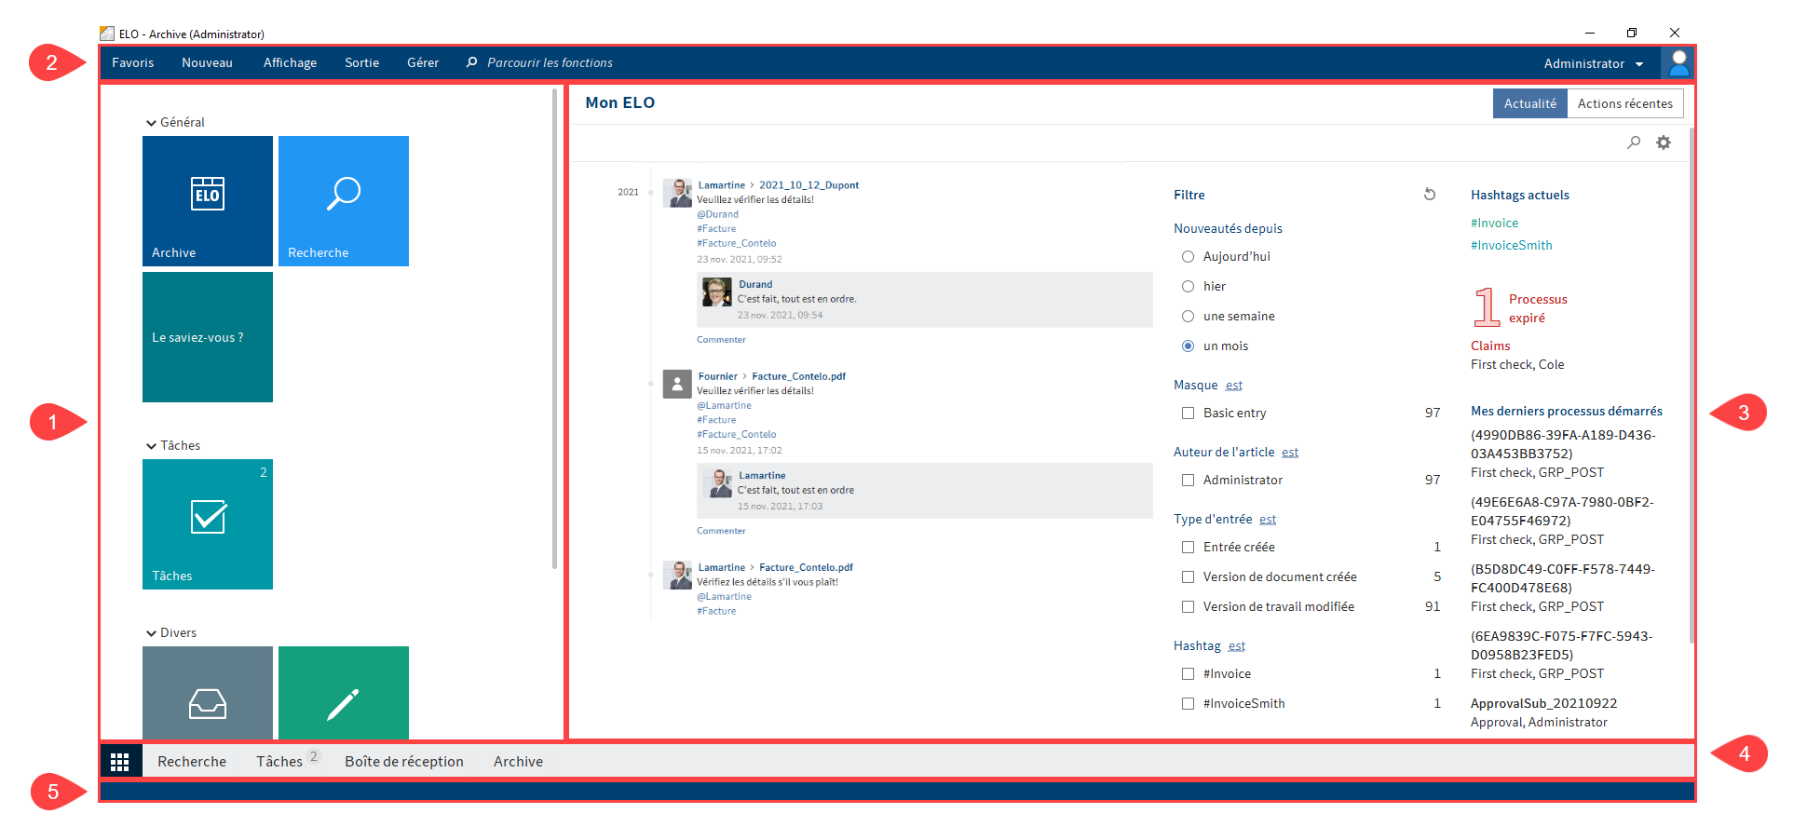Open the Affichage menu
Image resolution: width=1807 pixels, height=827 pixels.
click(x=290, y=62)
